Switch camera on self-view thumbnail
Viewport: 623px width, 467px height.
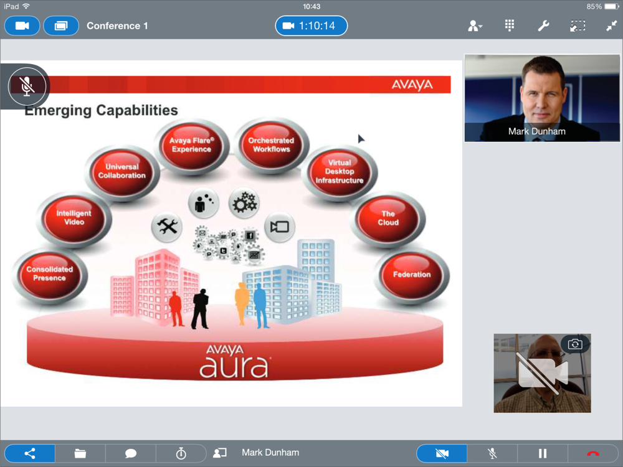pyautogui.click(x=574, y=344)
